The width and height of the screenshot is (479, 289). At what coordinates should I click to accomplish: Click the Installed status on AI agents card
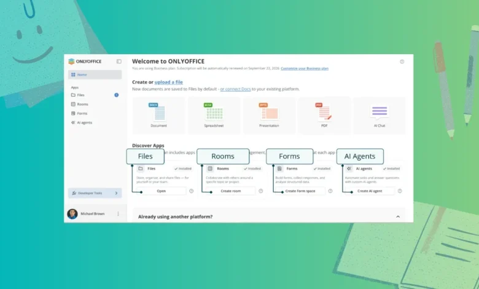[391, 168]
